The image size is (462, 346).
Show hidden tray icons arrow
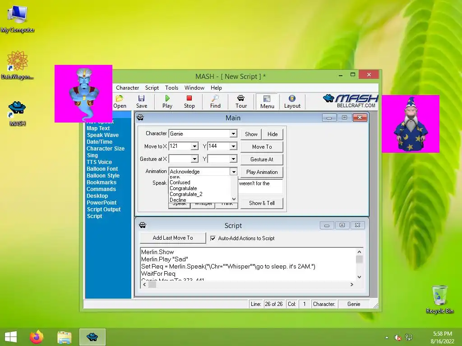click(387, 337)
